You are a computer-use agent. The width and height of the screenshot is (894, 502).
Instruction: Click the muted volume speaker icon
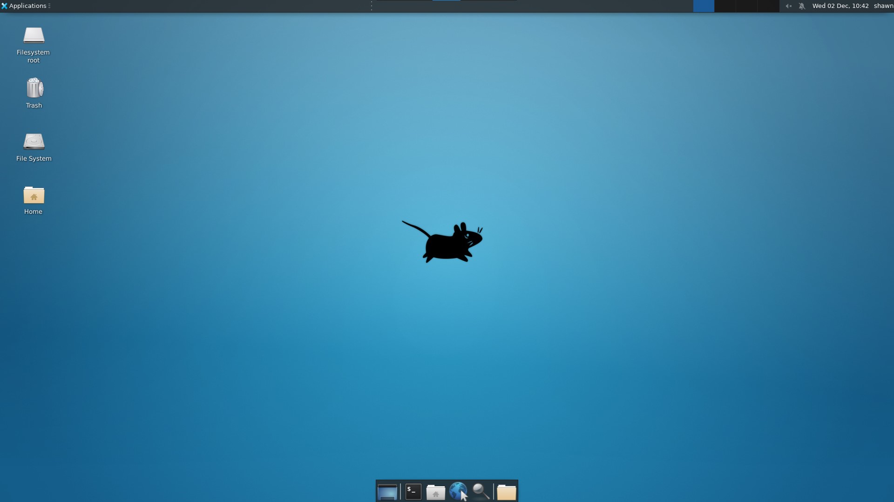(788, 6)
